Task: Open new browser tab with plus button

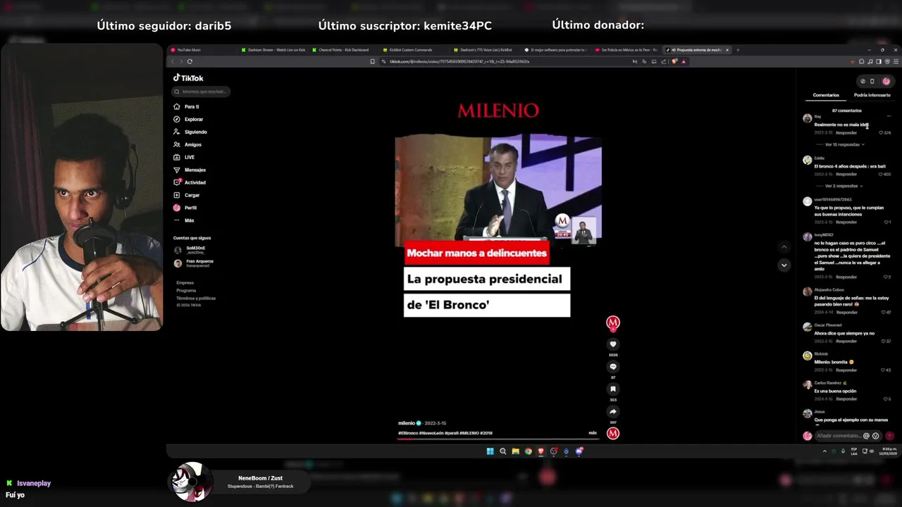Action: pyautogui.click(x=738, y=50)
